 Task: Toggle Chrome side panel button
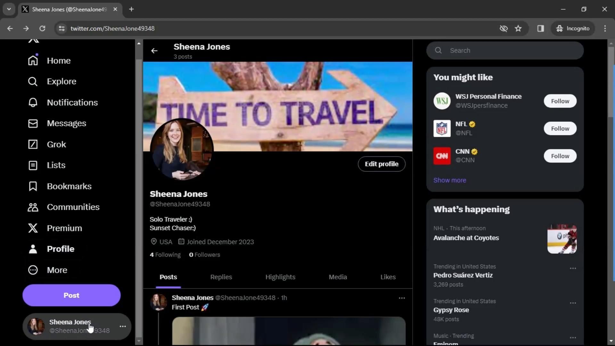point(541,29)
